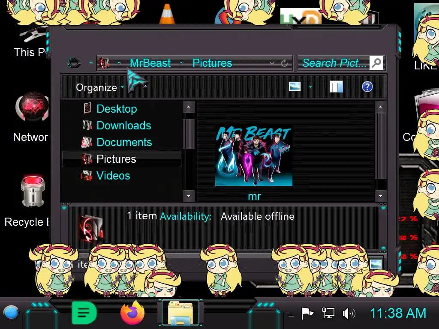The image size is (439, 329).
Task: Click the File Explorer taskbar button
Action: click(x=181, y=313)
